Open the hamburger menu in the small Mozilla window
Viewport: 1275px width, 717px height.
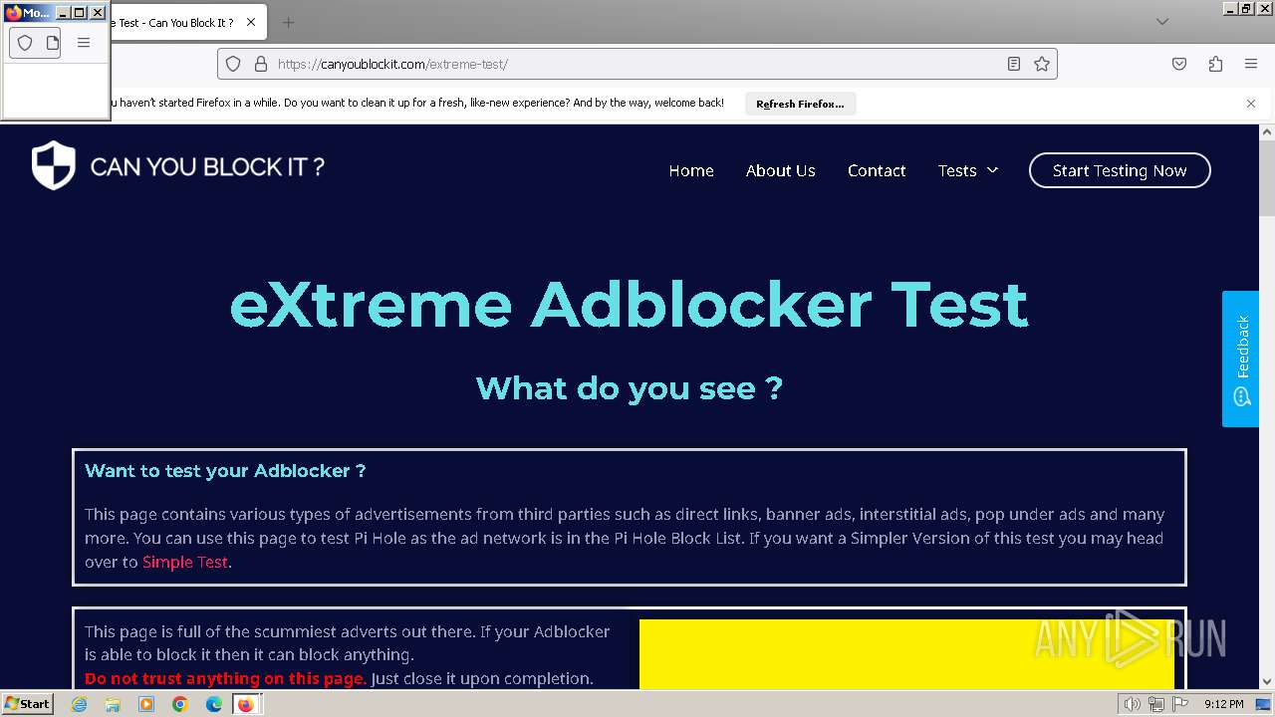[x=84, y=43]
